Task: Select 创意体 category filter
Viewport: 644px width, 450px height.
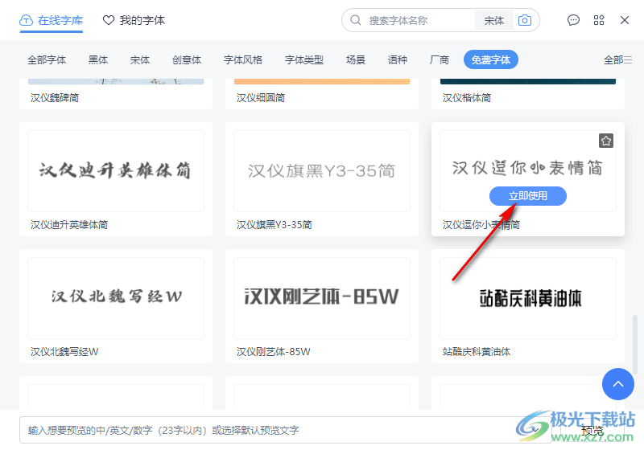Action: pos(187,59)
